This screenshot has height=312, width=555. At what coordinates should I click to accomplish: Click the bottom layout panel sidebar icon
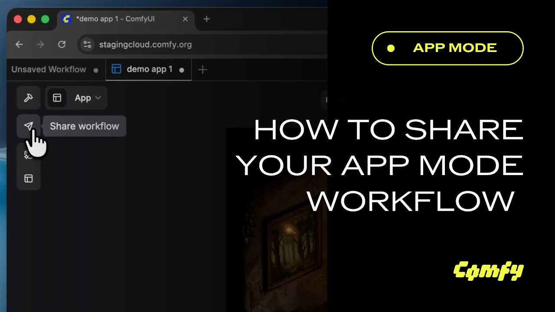pyautogui.click(x=29, y=179)
